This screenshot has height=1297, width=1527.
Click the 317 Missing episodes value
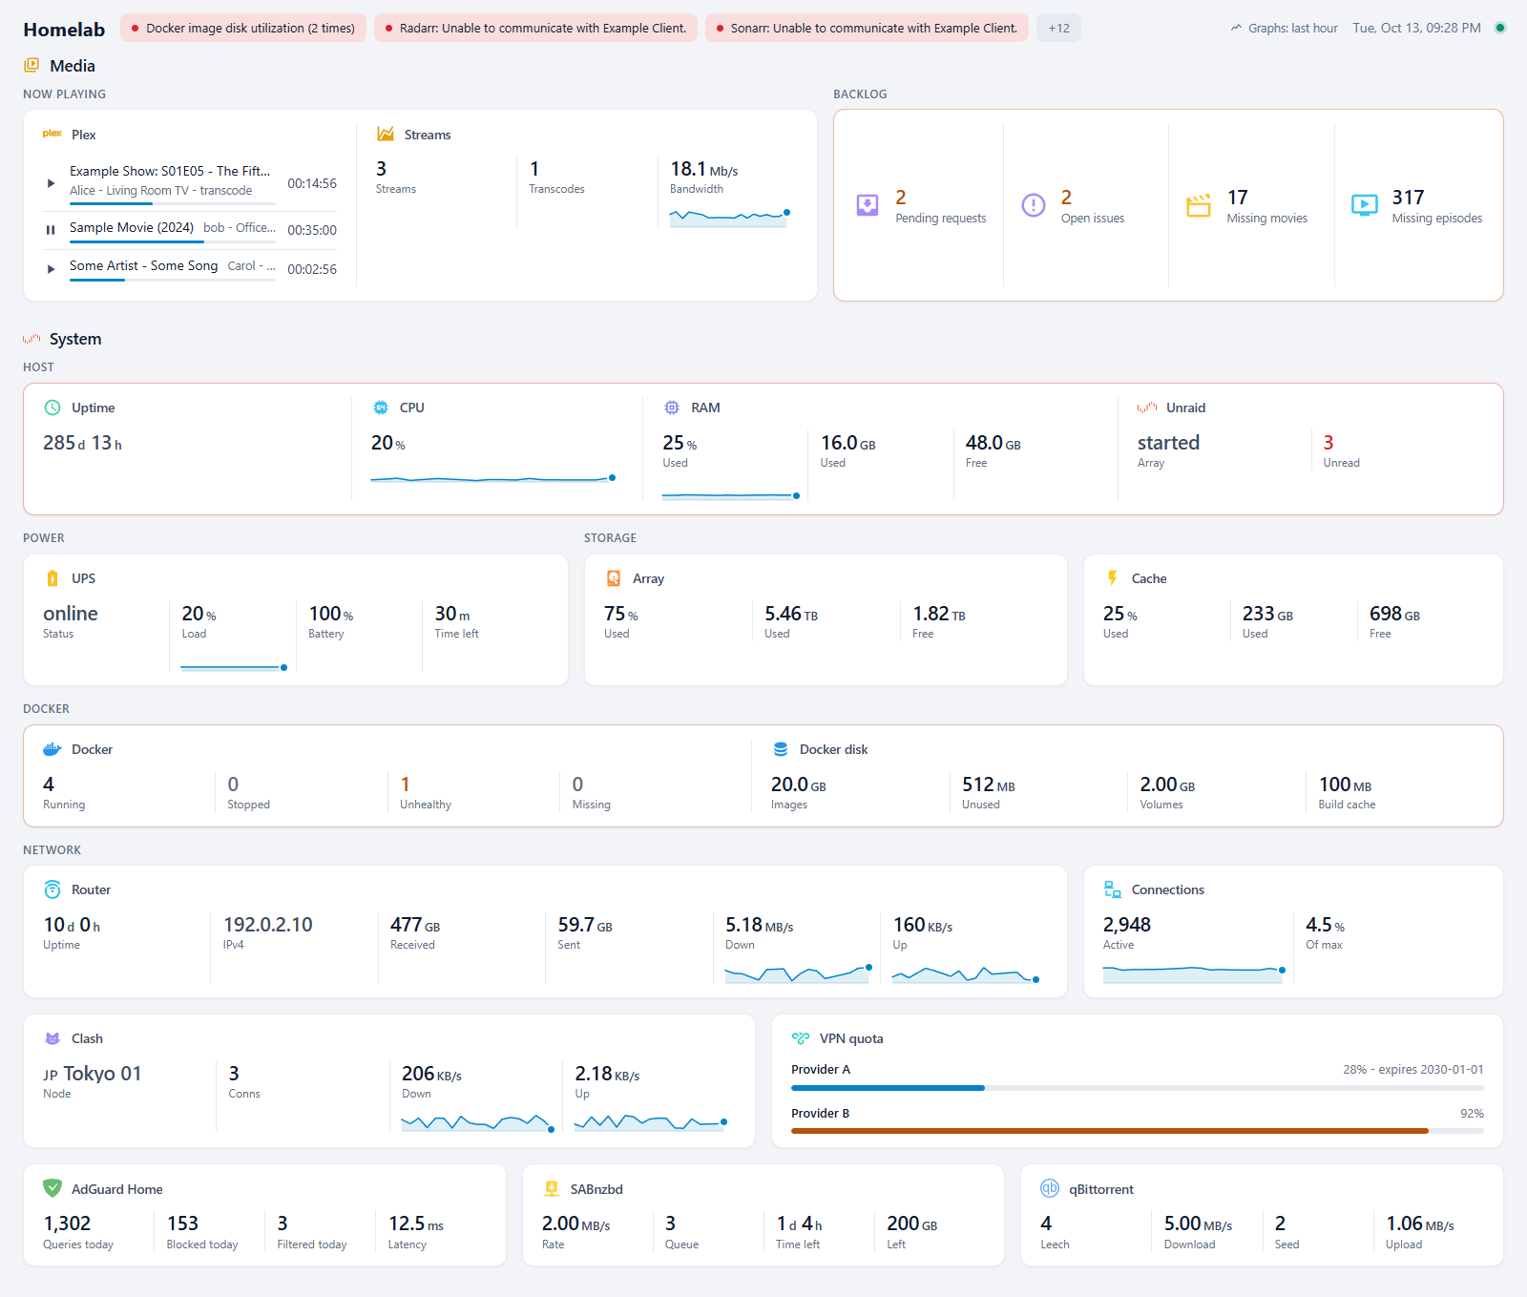1408,197
